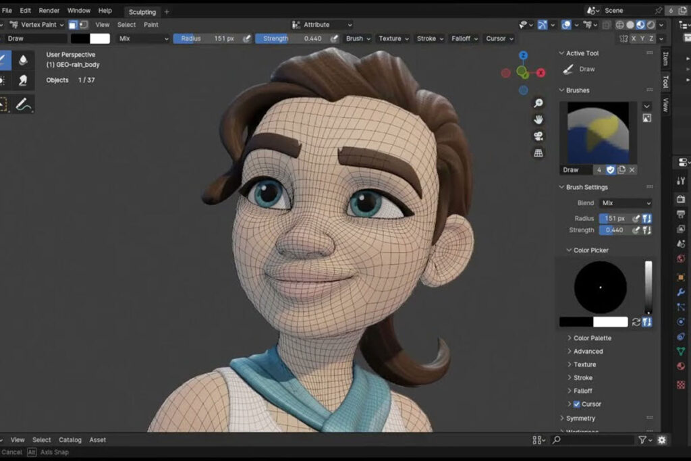Click the swap colors icon in panel

636,322
